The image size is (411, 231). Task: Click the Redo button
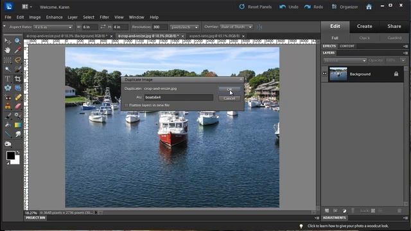(314, 7)
